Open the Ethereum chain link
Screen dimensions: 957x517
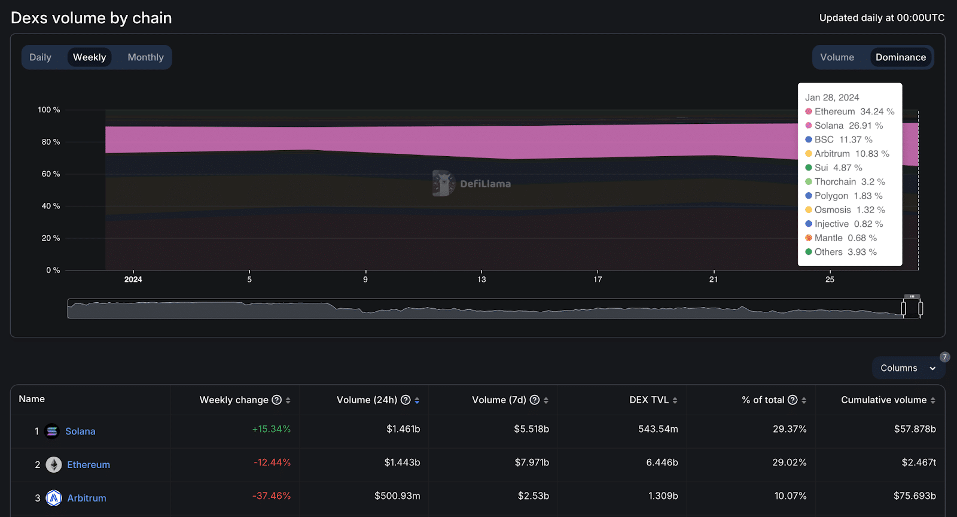point(89,465)
